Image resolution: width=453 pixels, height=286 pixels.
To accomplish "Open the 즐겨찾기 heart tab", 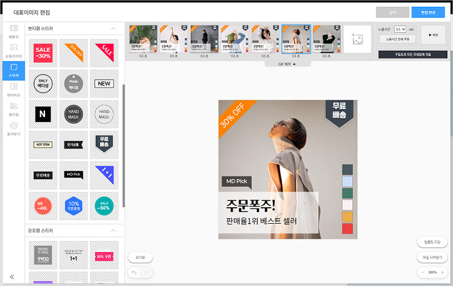I will (x=14, y=129).
